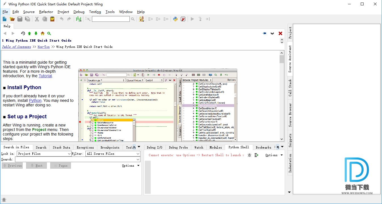
Task: Click the Help history refresh icon
Action: [x=23, y=33]
